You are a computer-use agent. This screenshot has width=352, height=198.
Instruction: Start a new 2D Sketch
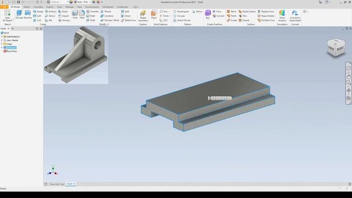pyautogui.click(x=7, y=16)
